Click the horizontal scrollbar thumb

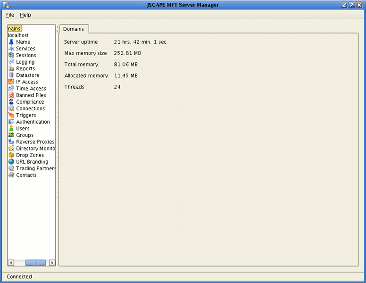click(x=35, y=263)
